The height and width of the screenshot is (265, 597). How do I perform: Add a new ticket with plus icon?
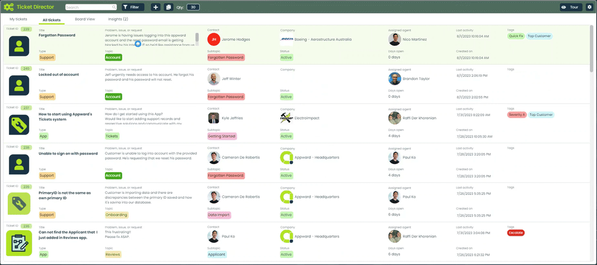155,7
